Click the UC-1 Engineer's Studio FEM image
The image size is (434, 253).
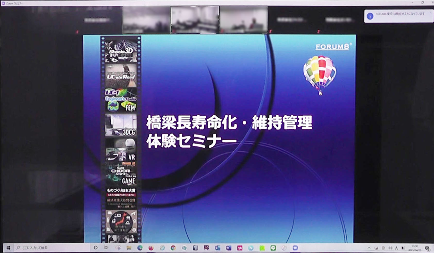point(121,100)
